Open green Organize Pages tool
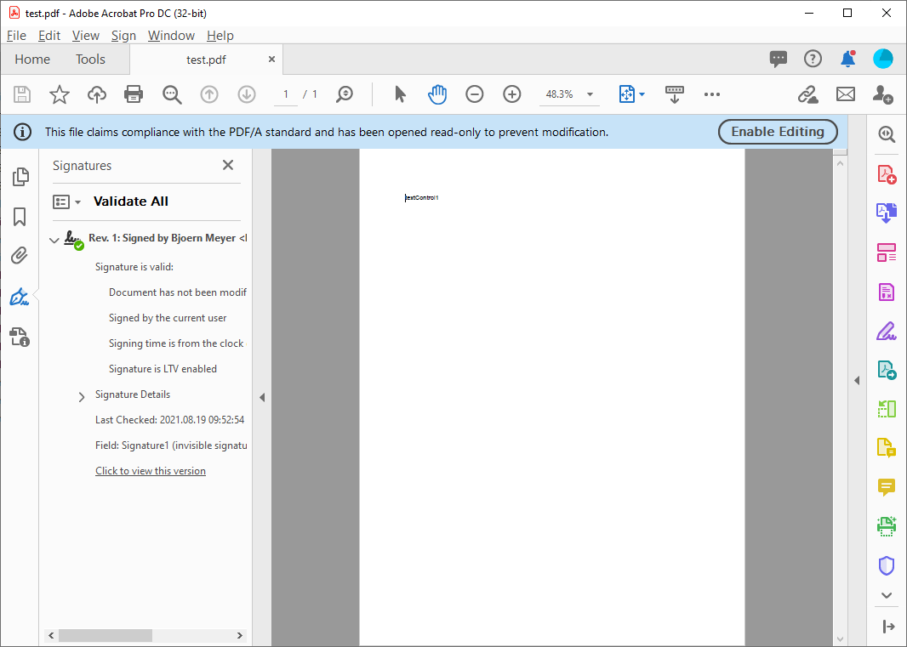 tap(887, 409)
